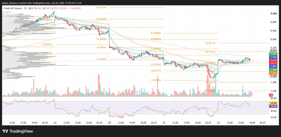Click date 27 on the time axis
The height and width of the screenshot is (137, 281).
(x=110, y=123)
